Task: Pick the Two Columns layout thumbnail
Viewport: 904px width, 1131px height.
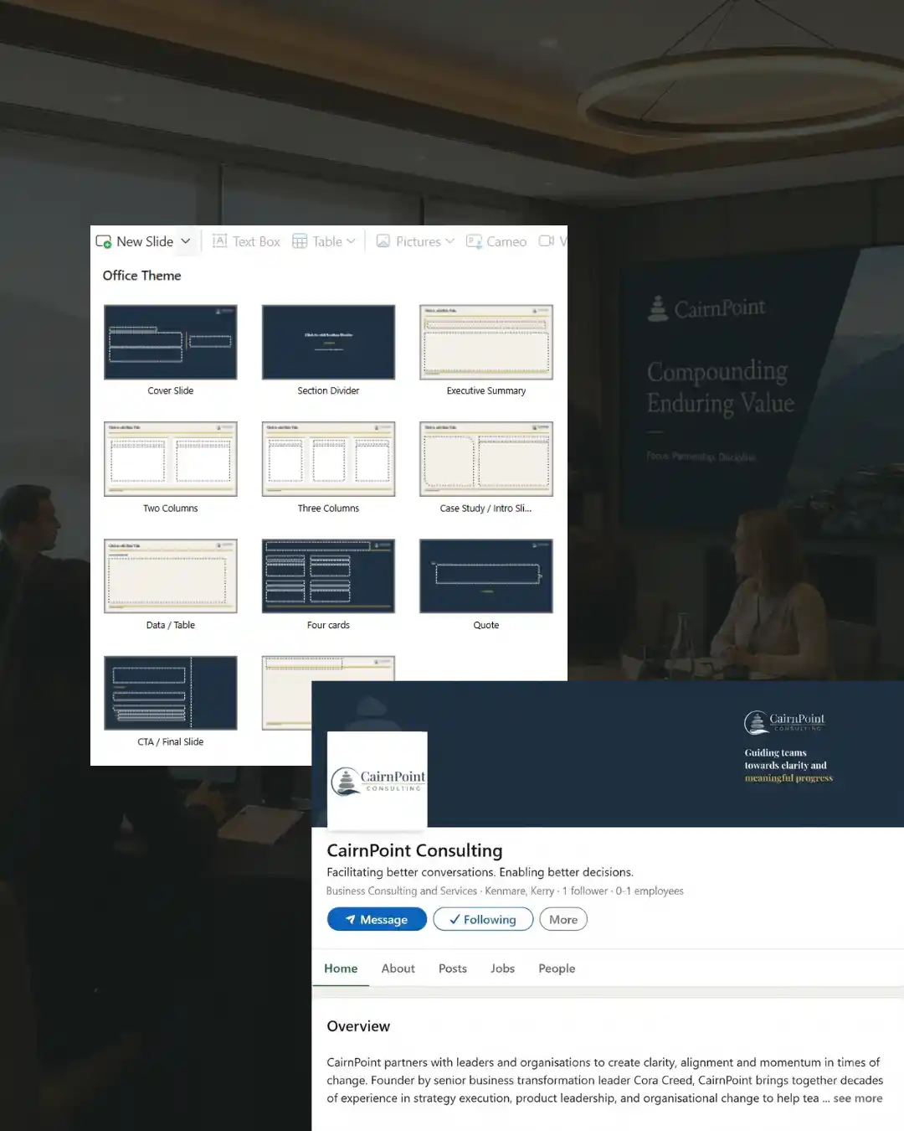Action: click(171, 459)
